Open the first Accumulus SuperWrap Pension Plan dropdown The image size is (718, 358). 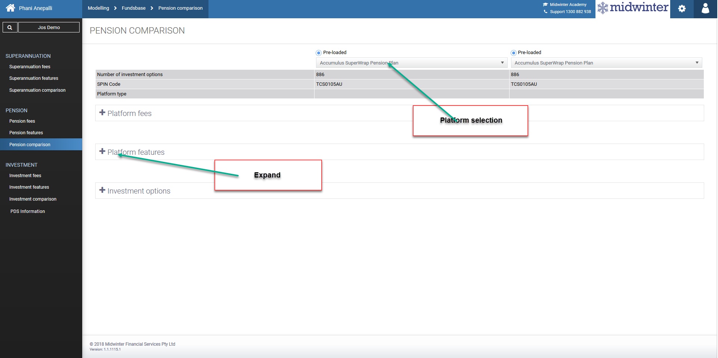coord(412,63)
